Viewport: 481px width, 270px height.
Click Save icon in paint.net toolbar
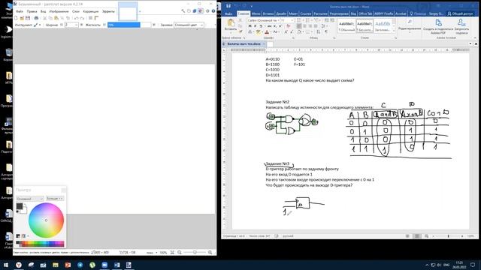click(28, 18)
